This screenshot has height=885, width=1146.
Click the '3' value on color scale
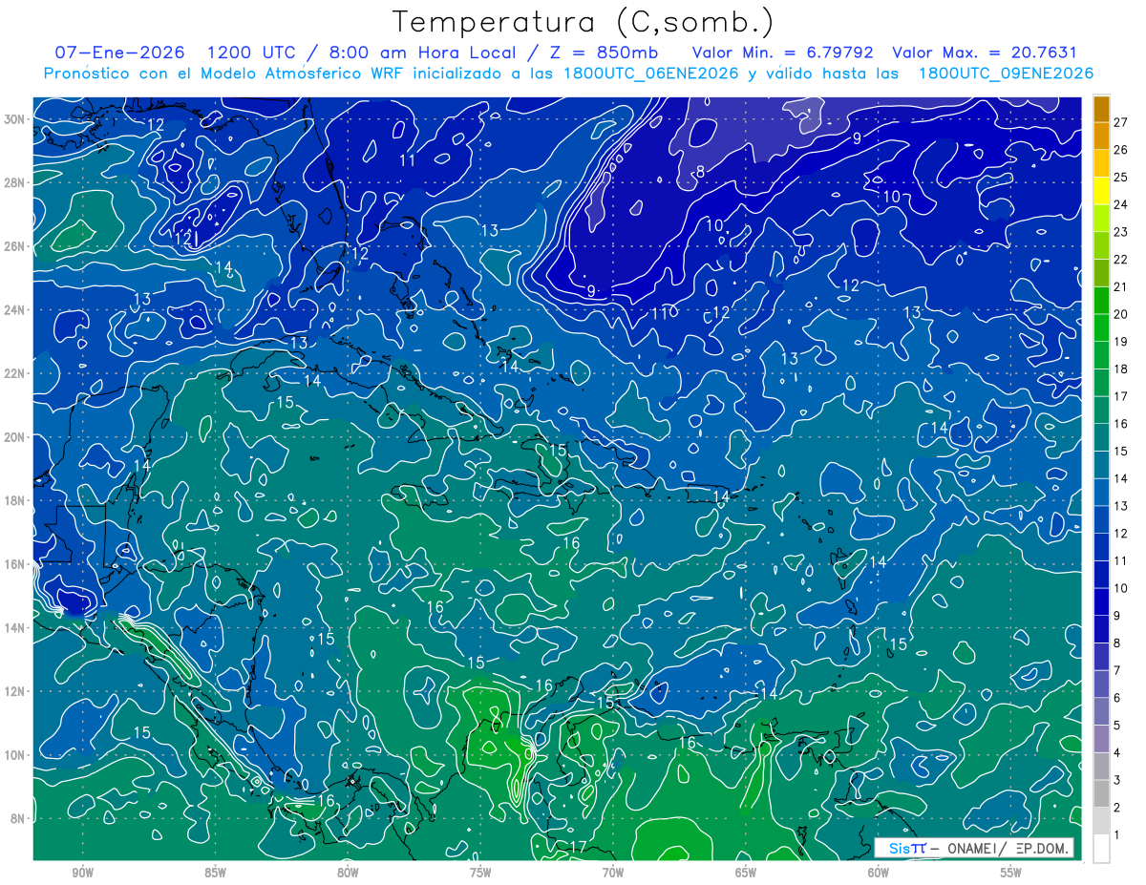[x=1117, y=781]
